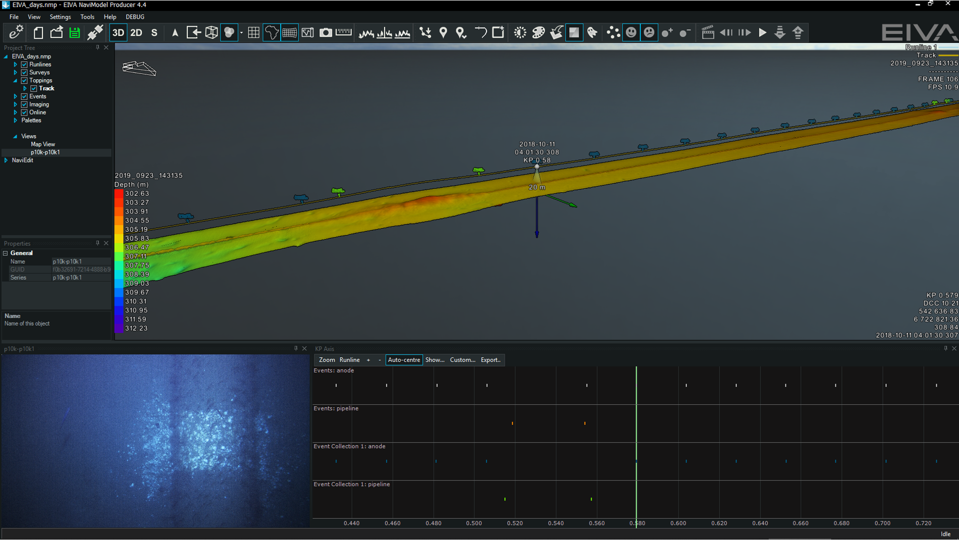Open the Tools menu

coord(87,17)
